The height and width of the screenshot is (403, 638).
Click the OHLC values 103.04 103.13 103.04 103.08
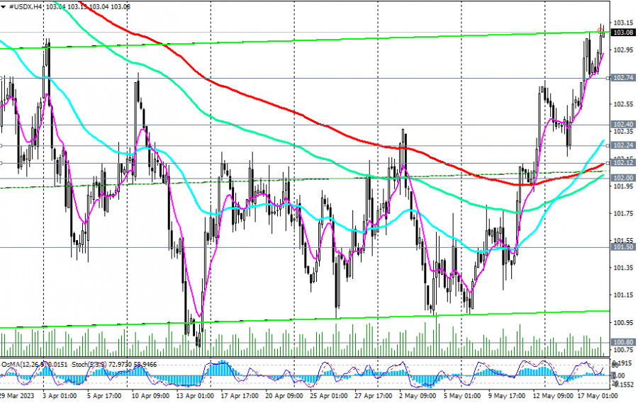click(89, 7)
